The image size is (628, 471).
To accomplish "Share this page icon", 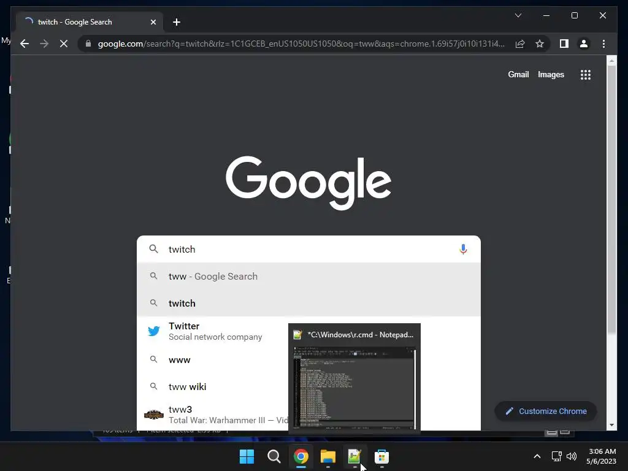I will click(520, 44).
